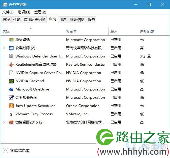Click the 简略信息(D) link
The width and height of the screenshot is (170, 158).
(x=20, y=150)
